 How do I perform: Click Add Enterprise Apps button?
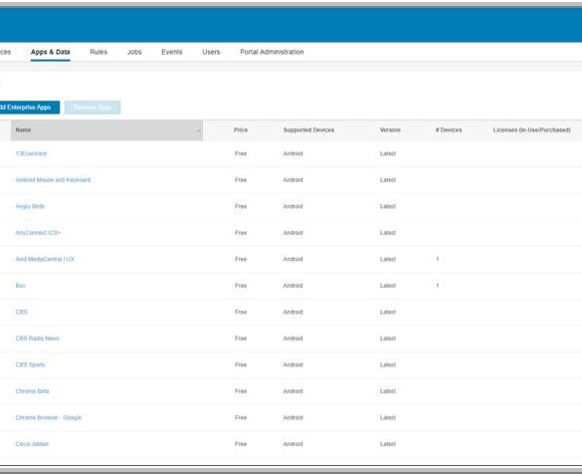[x=29, y=108]
